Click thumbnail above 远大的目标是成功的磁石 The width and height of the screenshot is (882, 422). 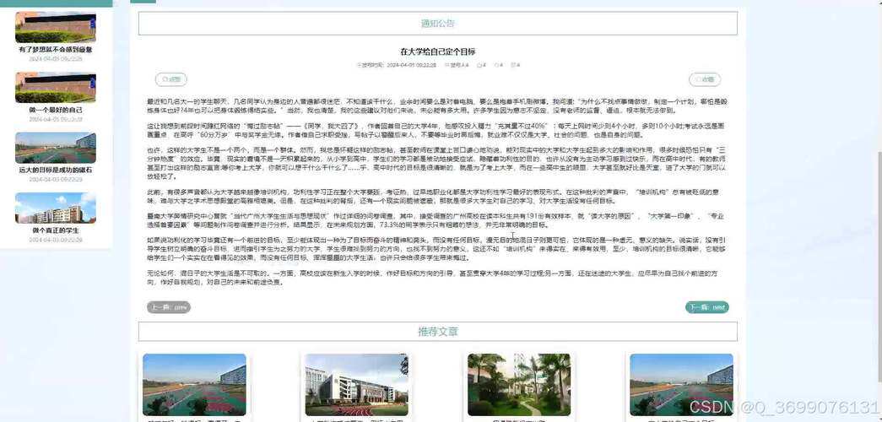[55, 148]
